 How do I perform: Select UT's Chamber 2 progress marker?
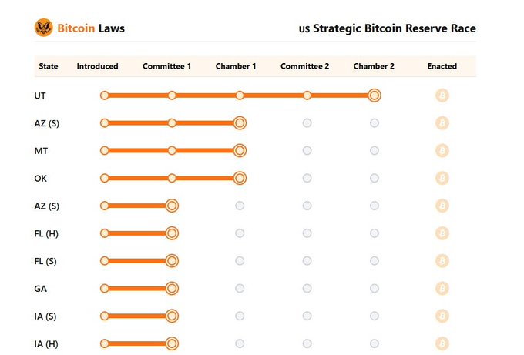click(x=375, y=95)
